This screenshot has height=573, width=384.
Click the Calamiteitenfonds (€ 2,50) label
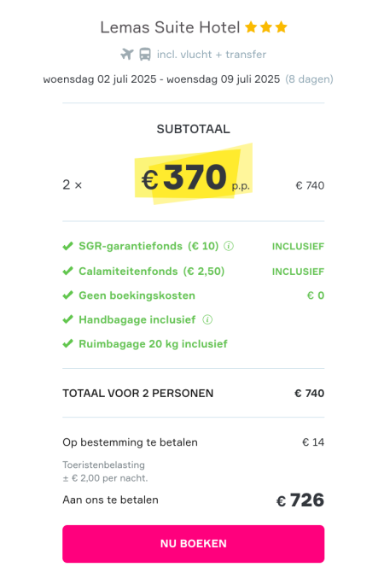coord(152,272)
